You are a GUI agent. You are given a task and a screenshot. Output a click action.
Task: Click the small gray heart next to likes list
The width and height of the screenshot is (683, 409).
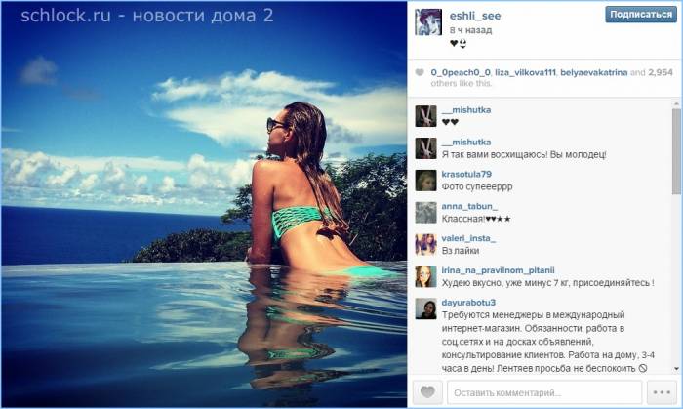(419, 72)
